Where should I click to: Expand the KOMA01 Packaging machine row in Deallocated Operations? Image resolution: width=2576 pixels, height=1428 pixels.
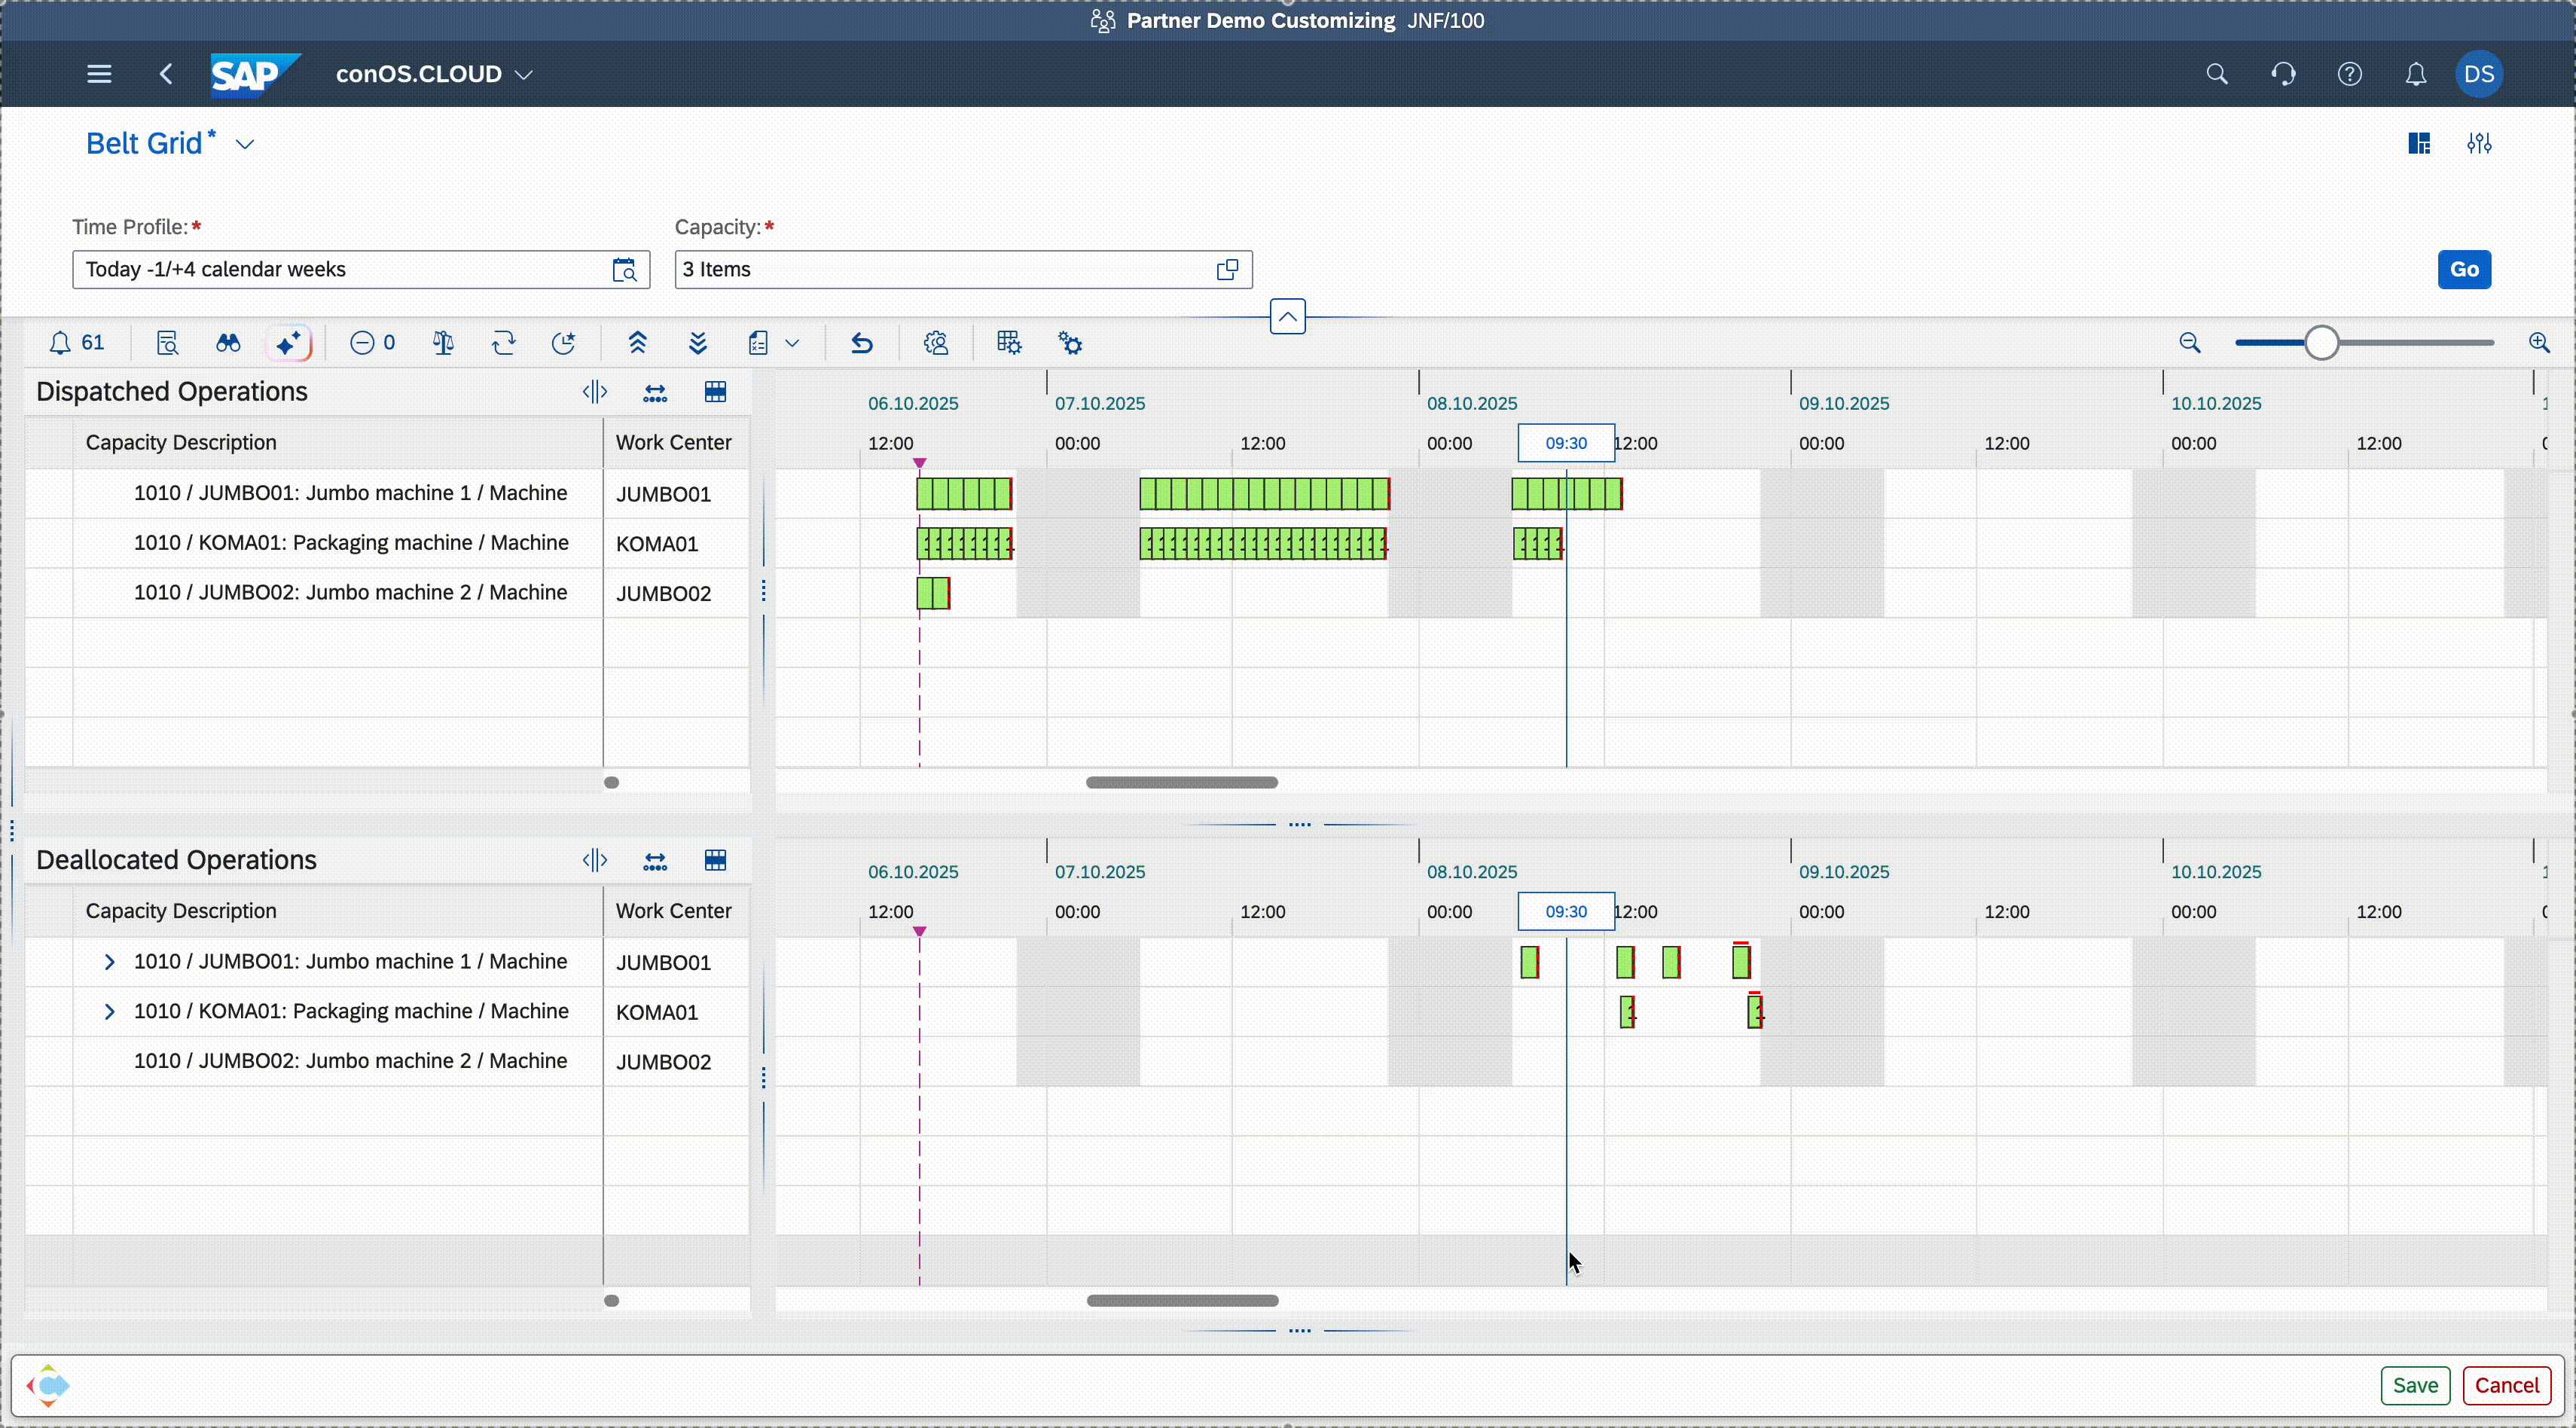pos(110,1012)
